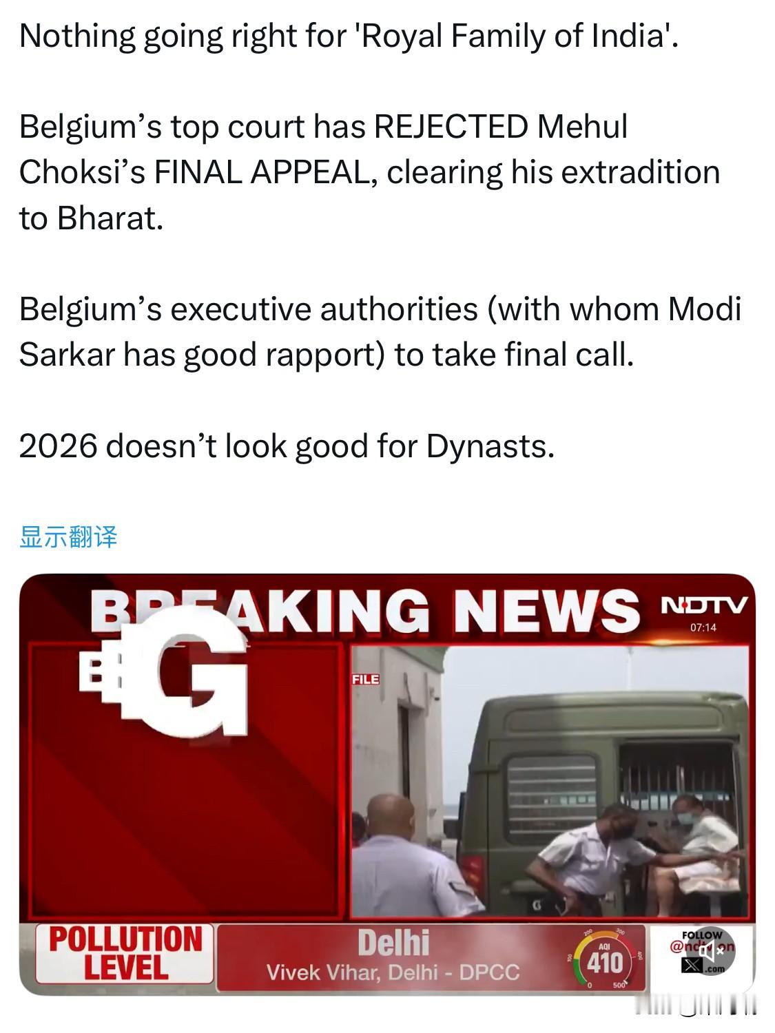775x1033 pixels.
Task: Click the BREAKING NEWS banner headline
Action: (x=365, y=610)
